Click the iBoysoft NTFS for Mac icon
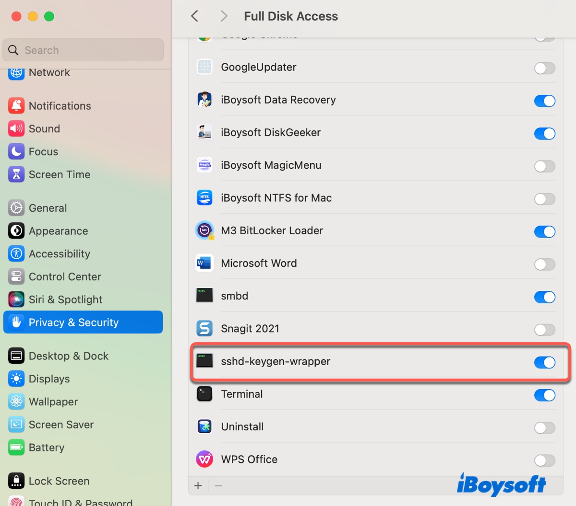Screen dimensions: 576x506 coord(204,198)
